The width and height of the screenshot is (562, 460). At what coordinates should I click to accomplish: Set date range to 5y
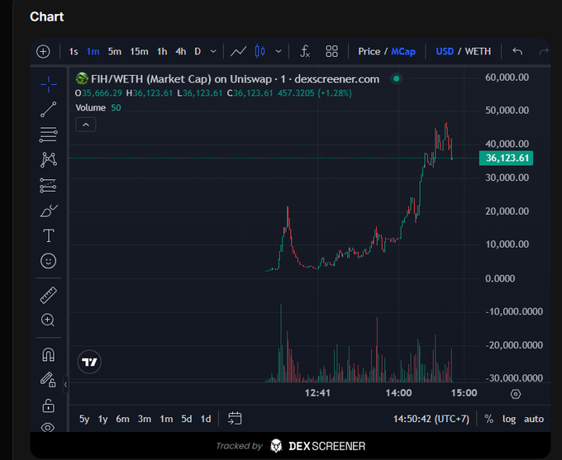(84, 419)
